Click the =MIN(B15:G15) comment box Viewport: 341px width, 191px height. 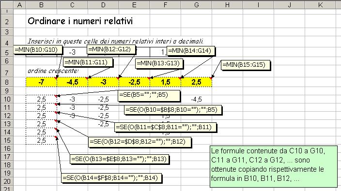(x=246, y=65)
